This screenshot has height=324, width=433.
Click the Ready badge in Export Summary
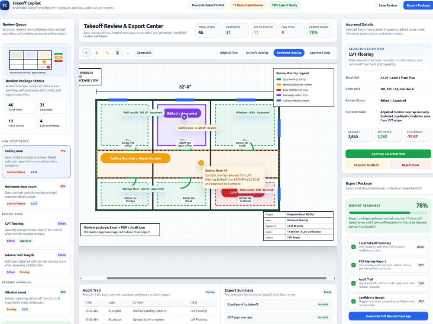click(x=327, y=292)
